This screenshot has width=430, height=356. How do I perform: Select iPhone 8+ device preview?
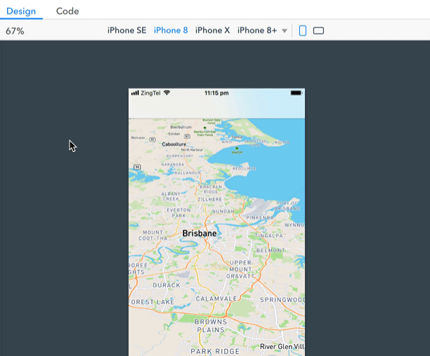257,30
